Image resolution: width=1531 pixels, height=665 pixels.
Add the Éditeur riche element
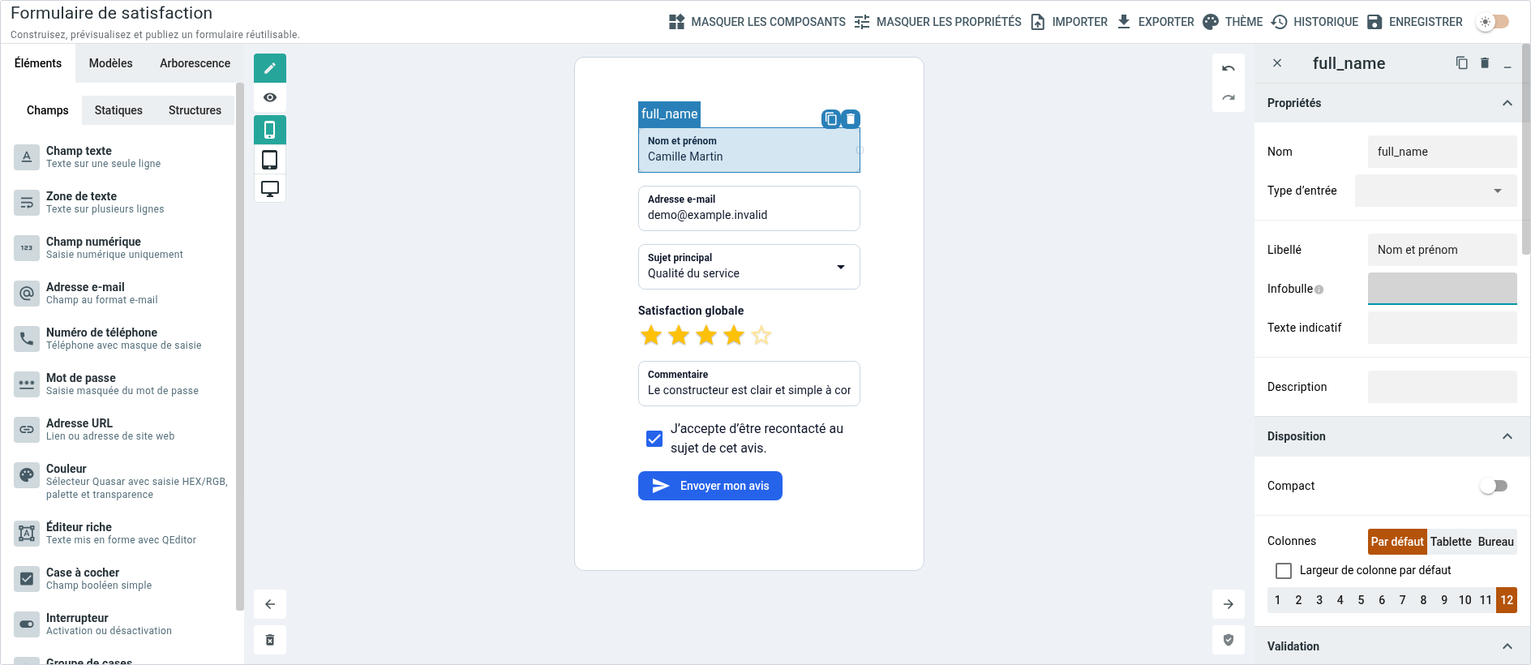tap(122, 533)
